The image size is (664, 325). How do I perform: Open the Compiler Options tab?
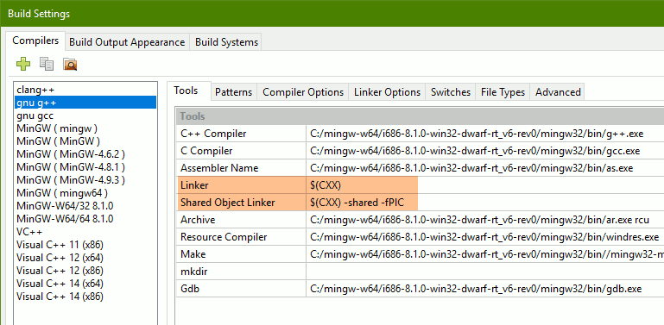303,92
